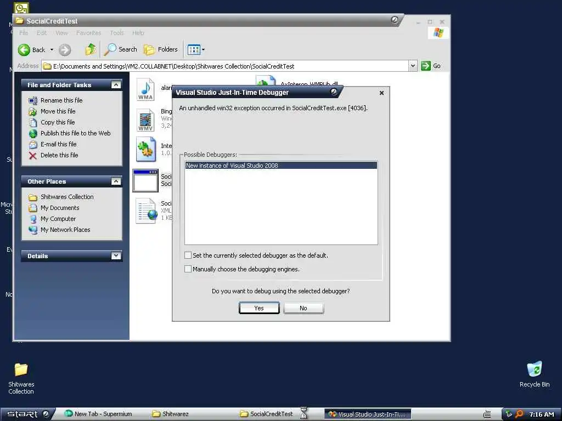The height and width of the screenshot is (421, 562).
Task: Check Manually choose the debugging engines
Action: pos(188,269)
